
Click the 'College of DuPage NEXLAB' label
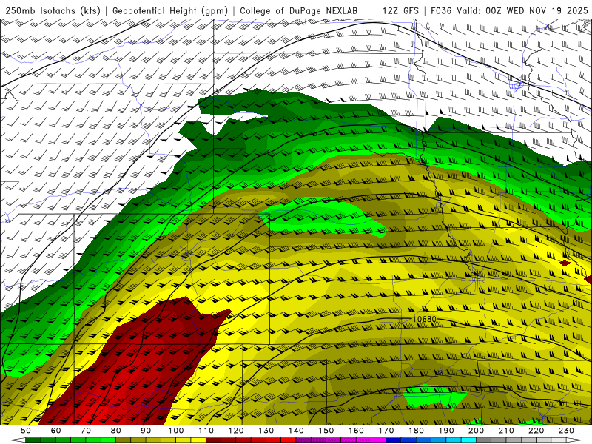tap(299, 10)
